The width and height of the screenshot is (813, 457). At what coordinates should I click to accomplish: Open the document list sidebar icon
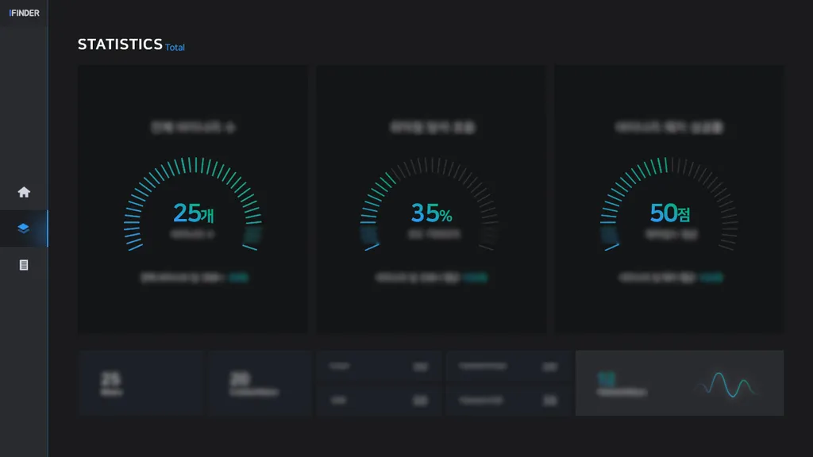click(24, 265)
